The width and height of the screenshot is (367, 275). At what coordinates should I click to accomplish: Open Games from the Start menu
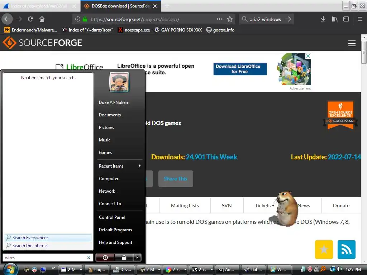coord(105,152)
